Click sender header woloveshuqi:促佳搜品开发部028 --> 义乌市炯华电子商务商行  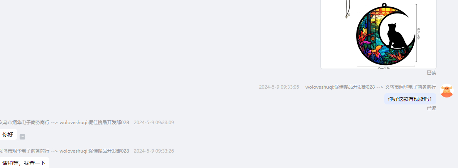point(371,87)
